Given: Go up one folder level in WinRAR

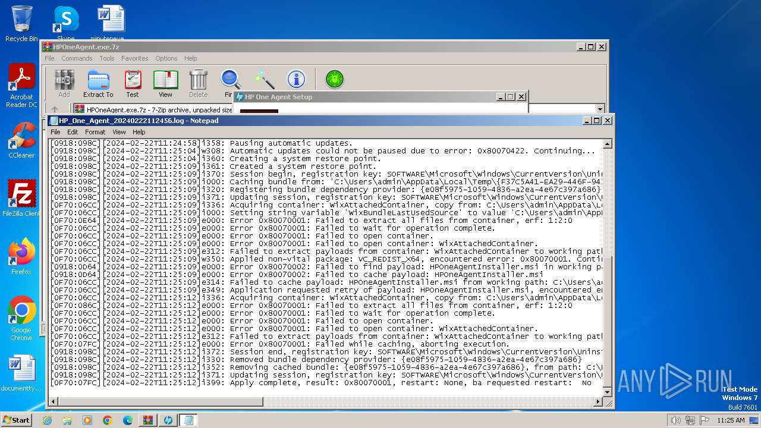Looking at the screenshot, I should (55, 109).
